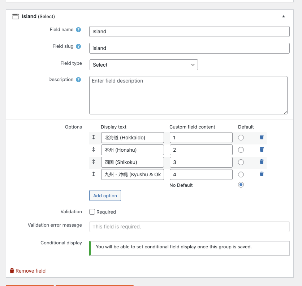Set Honshu as the default option
This screenshot has height=286, width=302.
pyautogui.click(x=241, y=150)
